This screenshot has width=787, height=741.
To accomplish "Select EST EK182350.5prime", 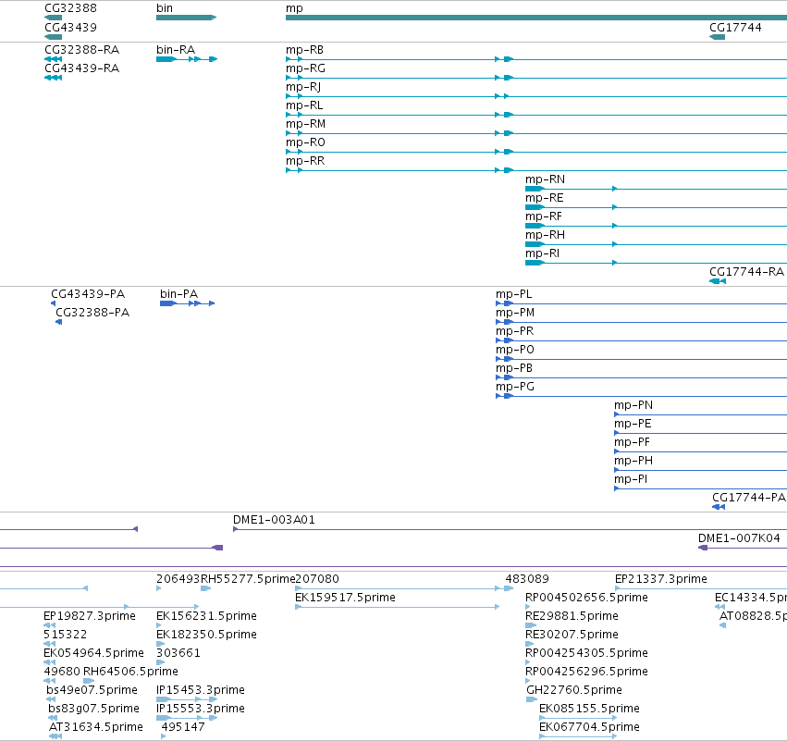I will (x=206, y=635).
